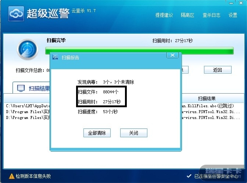Click the KillFiles.abo(已跳过) result text
The height and width of the screenshot is (183, 247).
point(208,106)
